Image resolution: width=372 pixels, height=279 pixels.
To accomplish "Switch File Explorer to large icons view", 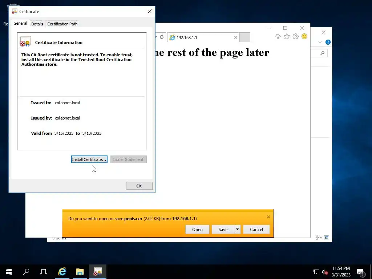I will 327,238.
